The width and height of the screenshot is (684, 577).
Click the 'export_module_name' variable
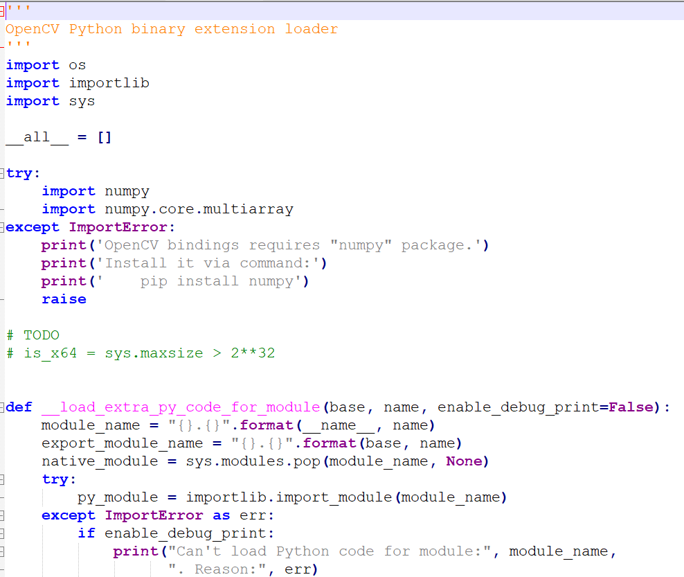122,443
